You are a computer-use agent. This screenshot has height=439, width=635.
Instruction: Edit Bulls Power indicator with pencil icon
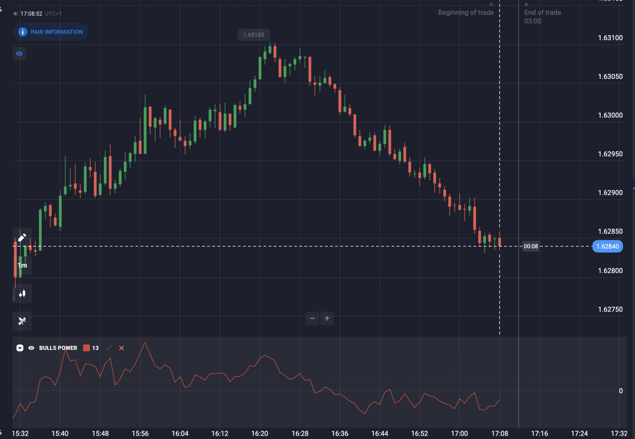click(x=109, y=348)
